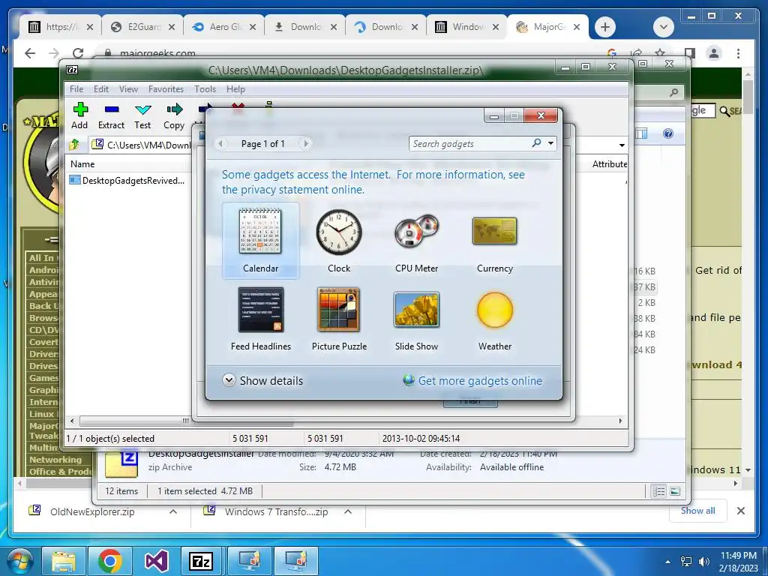768x576 pixels.
Task: Click Explorer details view icon in status bar
Action: (659, 491)
